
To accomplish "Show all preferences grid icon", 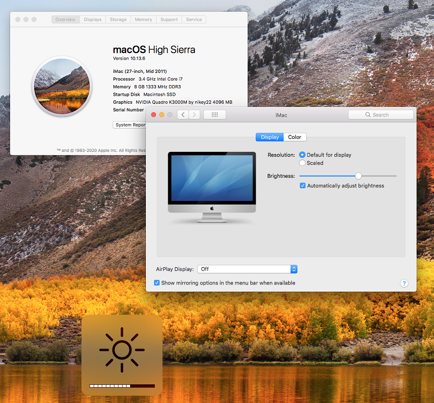I will (215, 114).
